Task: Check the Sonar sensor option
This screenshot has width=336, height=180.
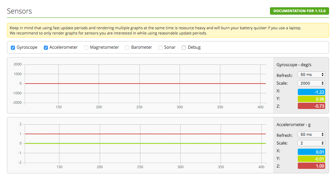Action: [x=161, y=47]
